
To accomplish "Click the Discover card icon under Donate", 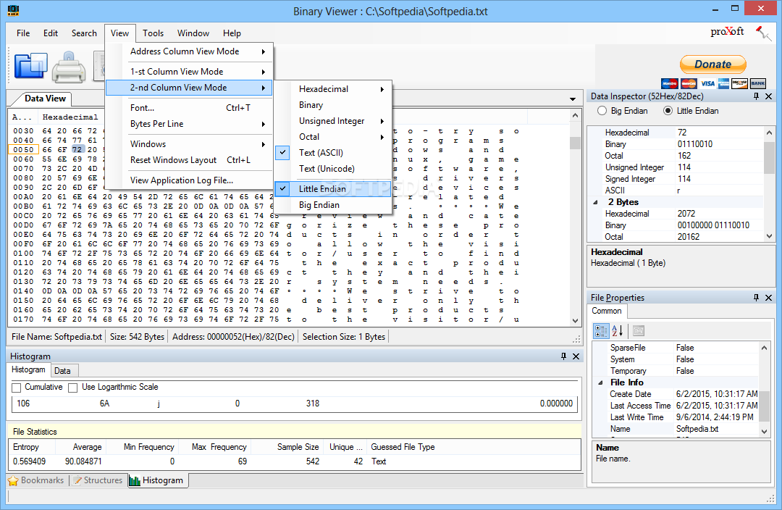I will tap(739, 83).
